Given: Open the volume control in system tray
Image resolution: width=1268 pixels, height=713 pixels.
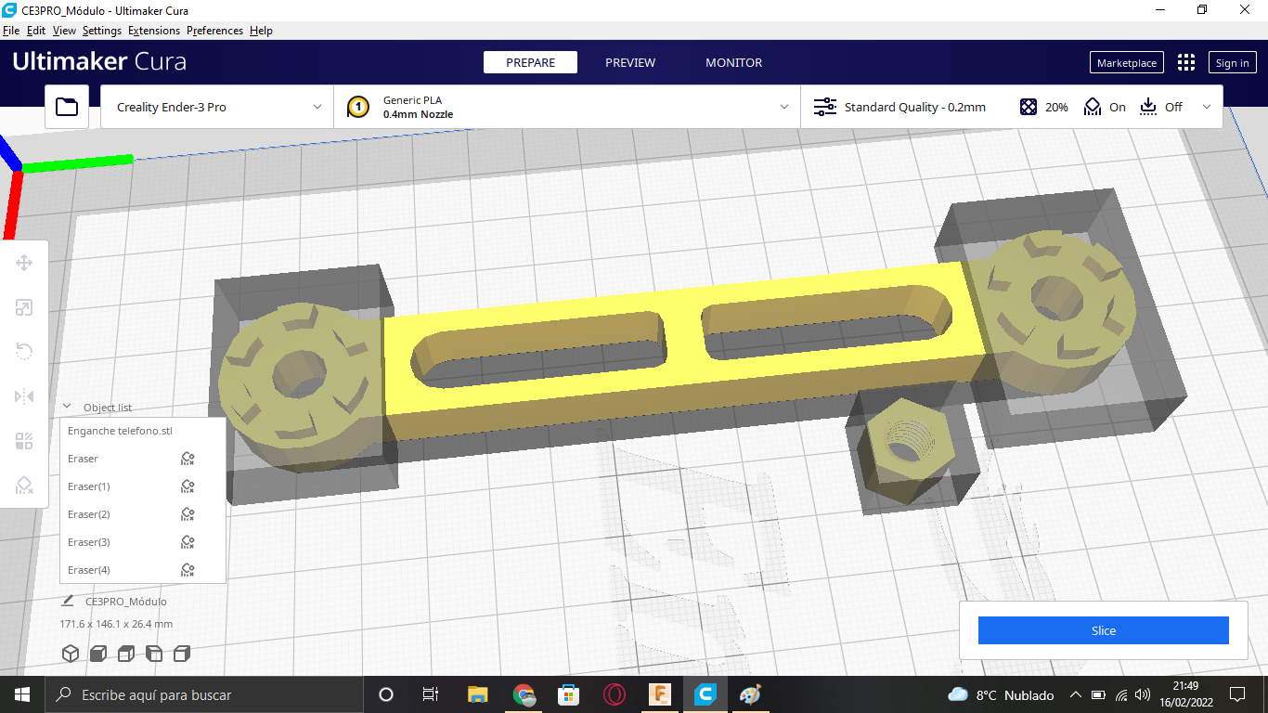Looking at the screenshot, I should coord(1143,694).
